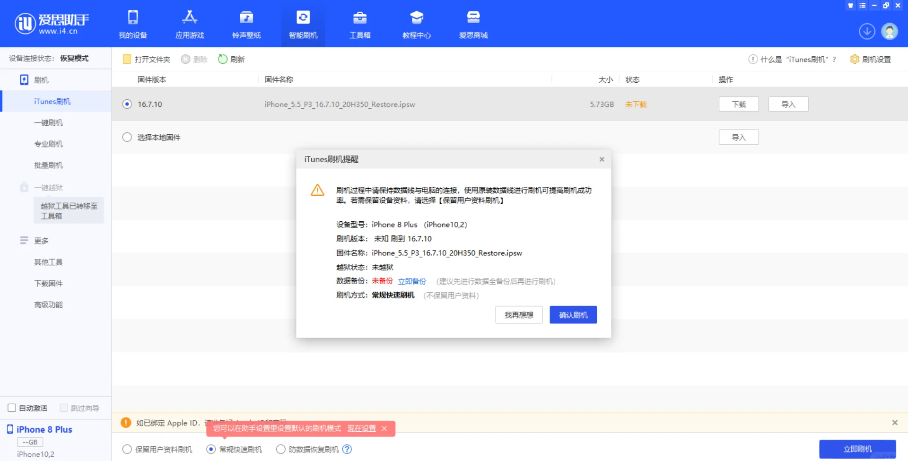Open 刷机设置 flash settings gear
Image resolution: width=908 pixels, height=461 pixels.
(870, 59)
